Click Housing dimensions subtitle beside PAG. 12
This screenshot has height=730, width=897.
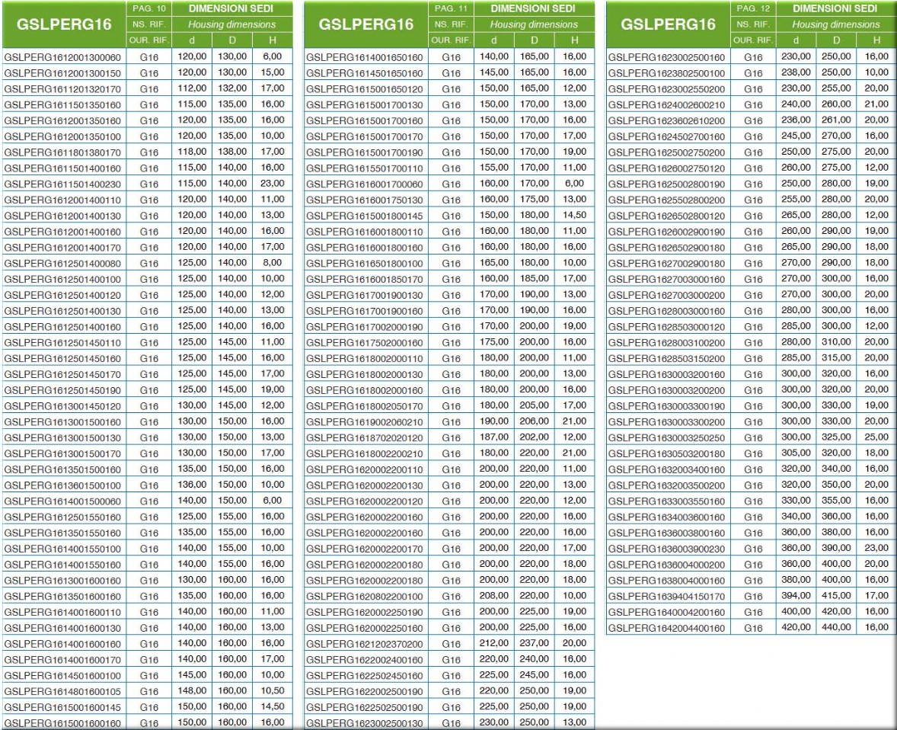(835, 24)
